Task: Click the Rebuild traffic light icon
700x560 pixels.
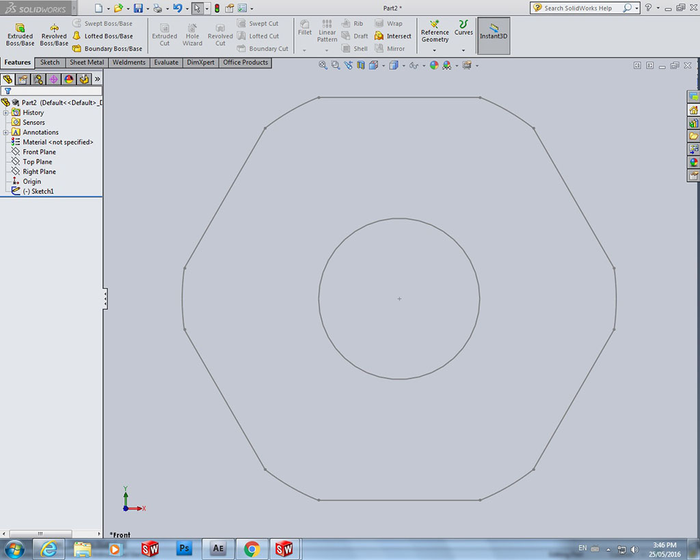Action: (217, 8)
